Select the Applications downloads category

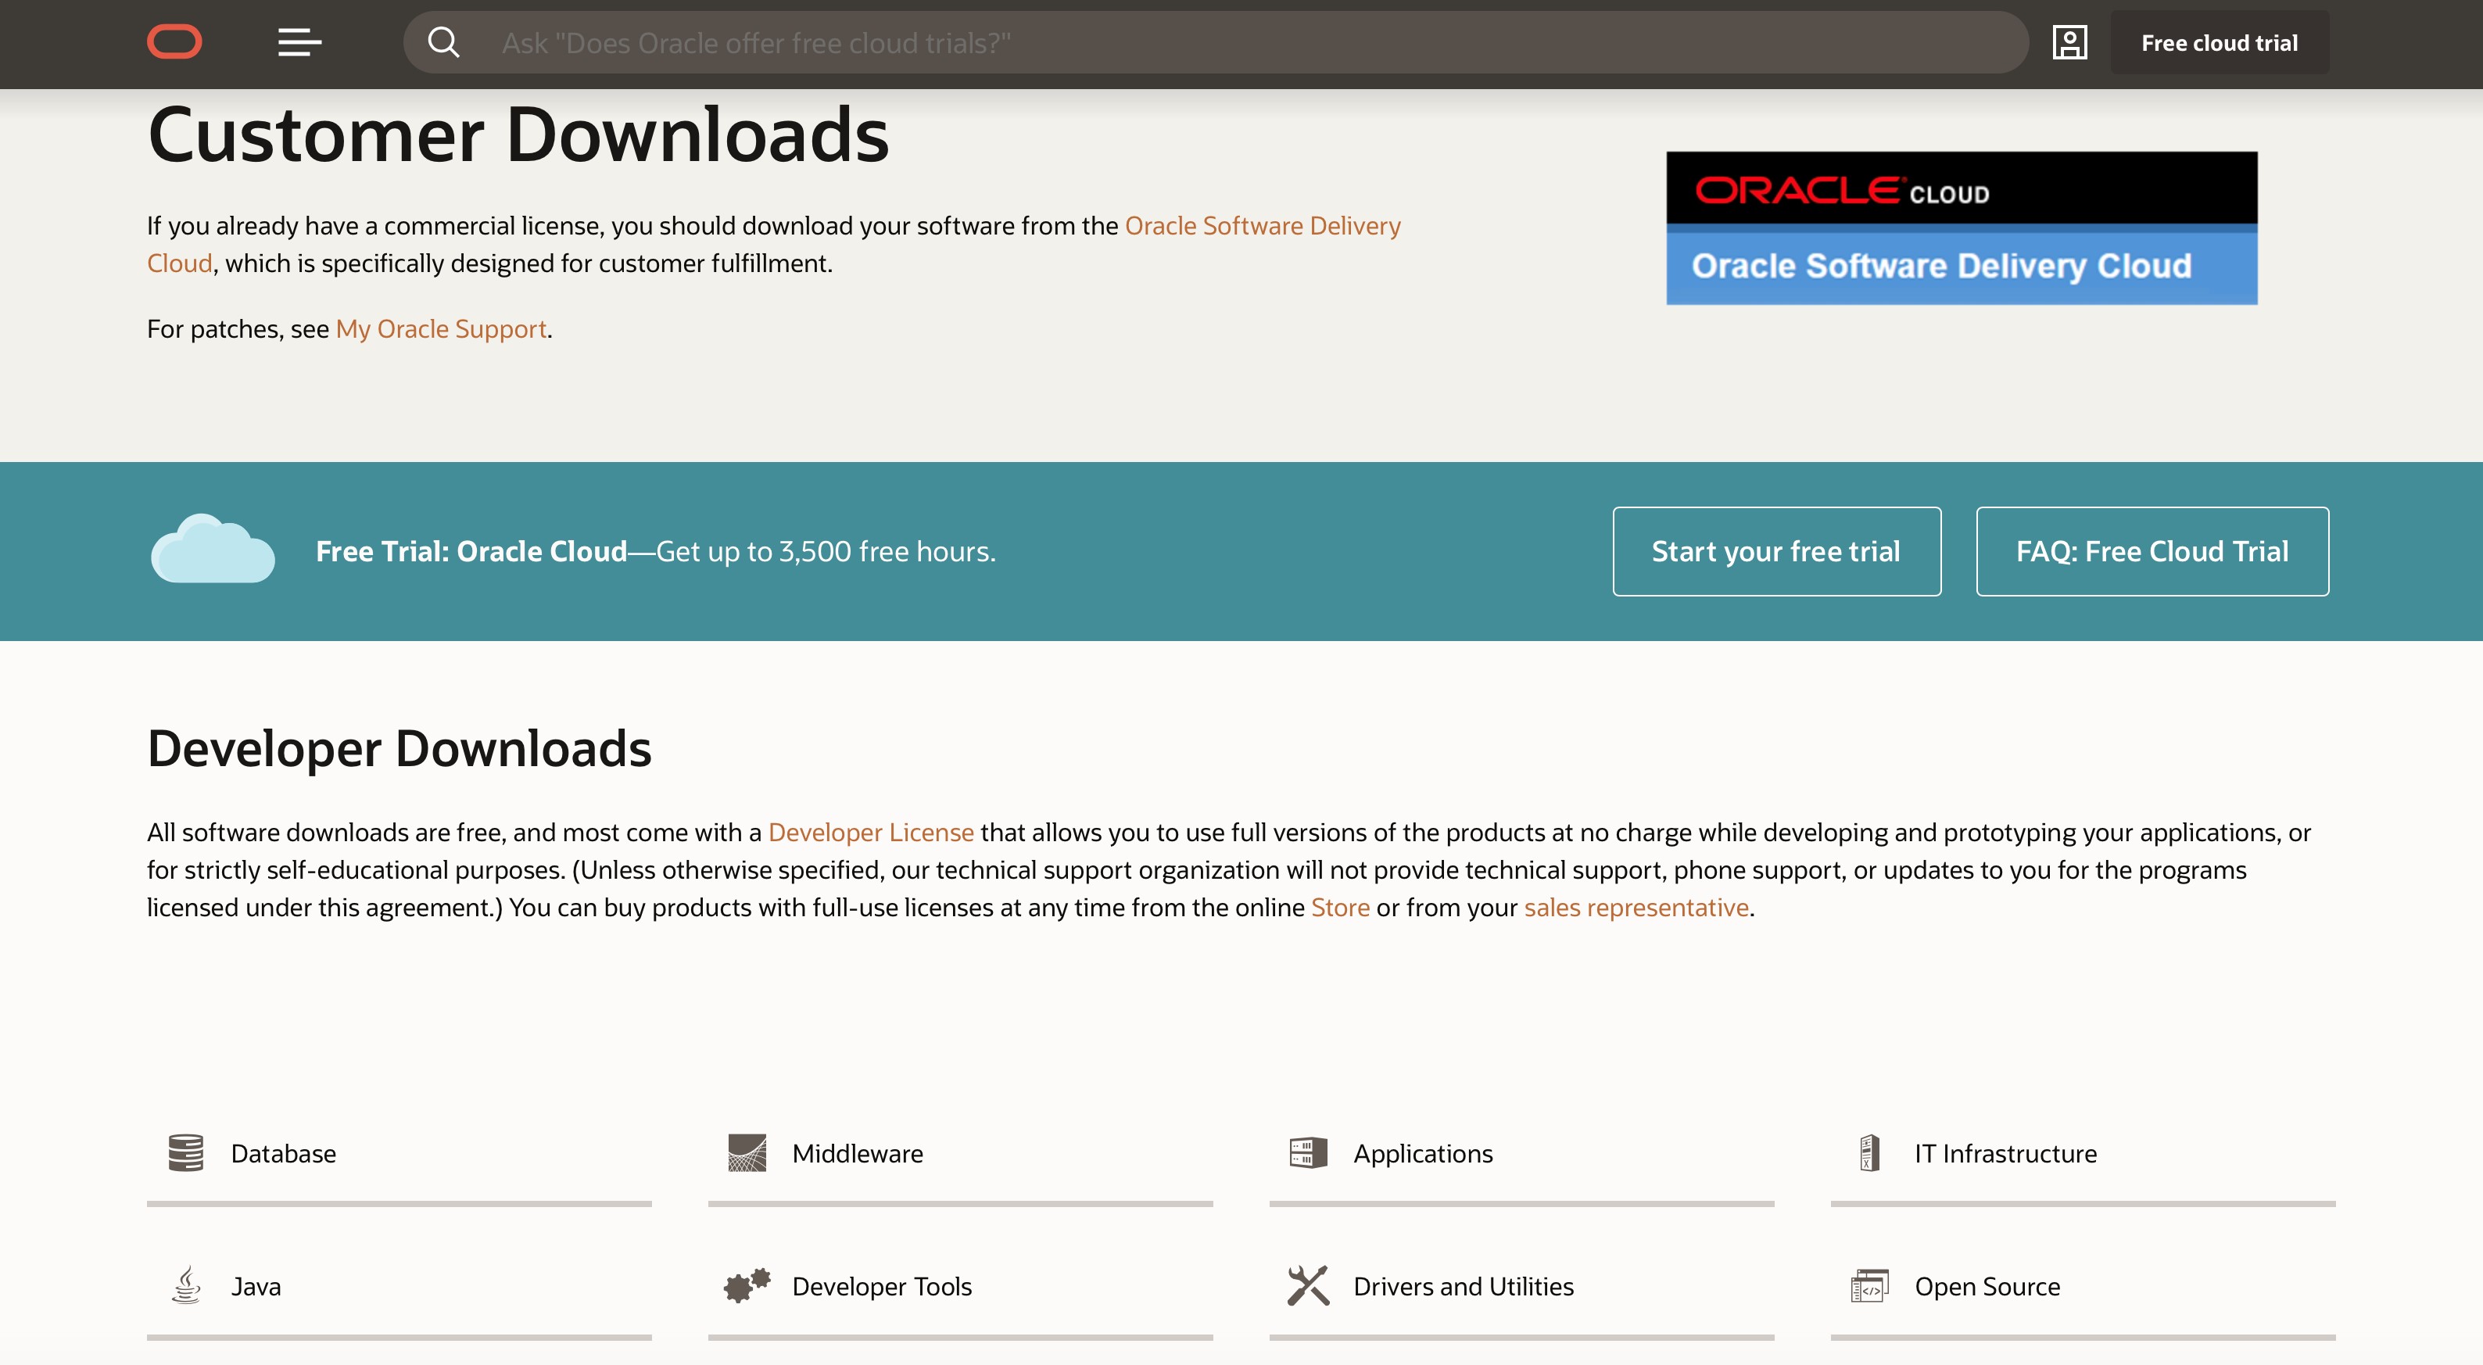click(x=1521, y=1154)
